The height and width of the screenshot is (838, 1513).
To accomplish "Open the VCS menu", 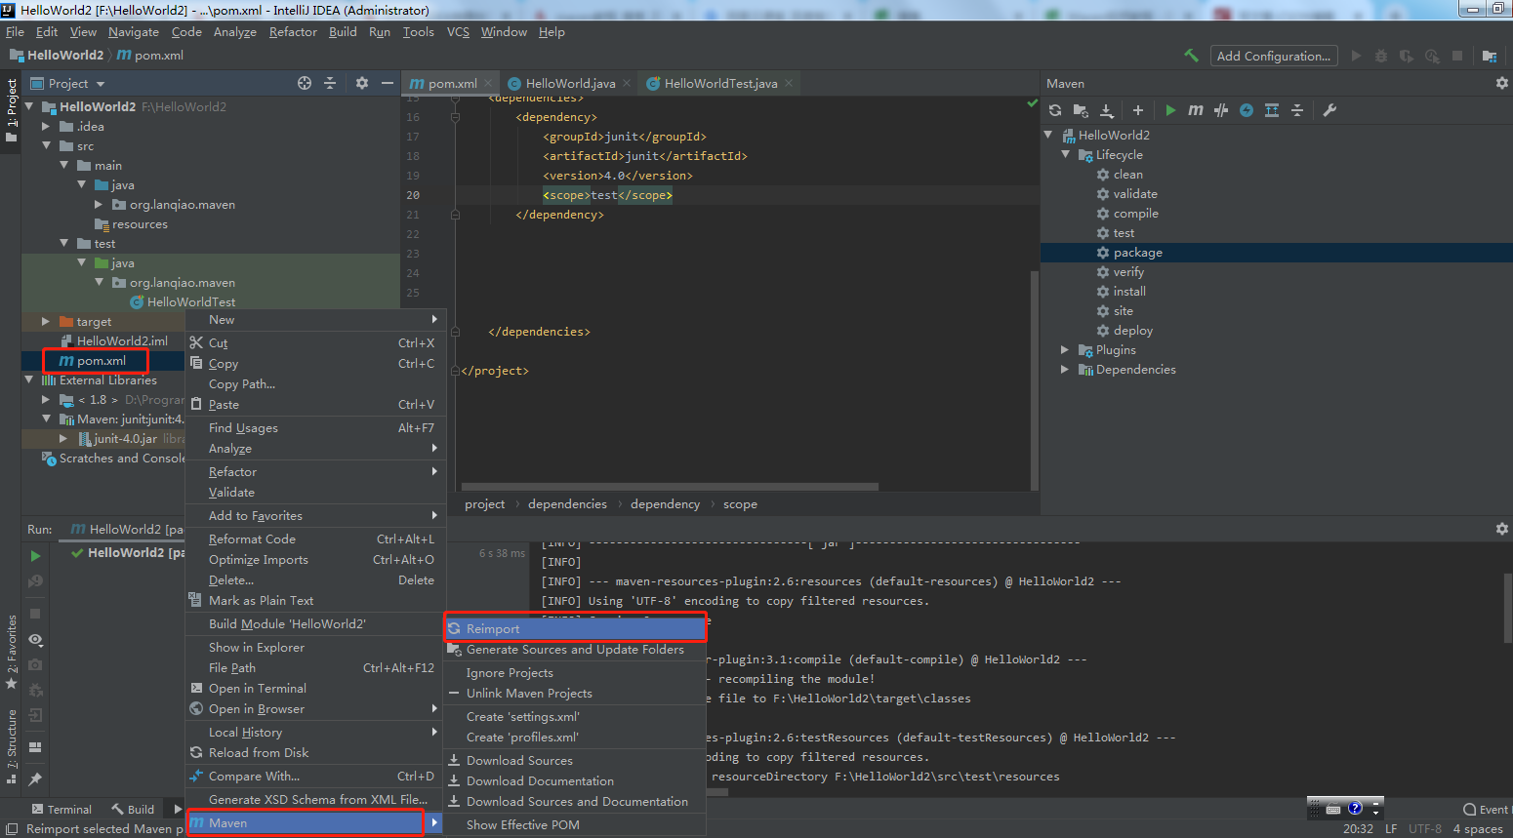I will [458, 32].
